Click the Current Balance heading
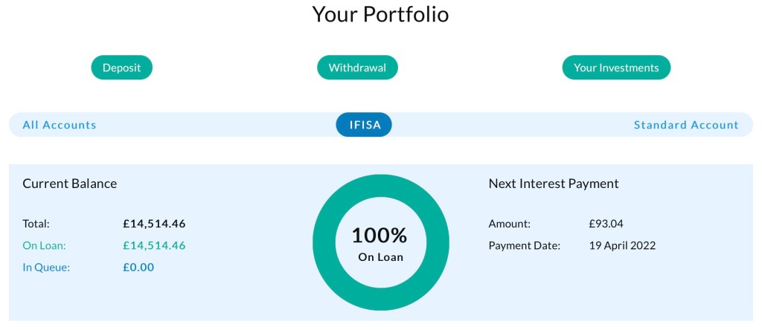Screen dimensions: 762x330 coord(70,184)
